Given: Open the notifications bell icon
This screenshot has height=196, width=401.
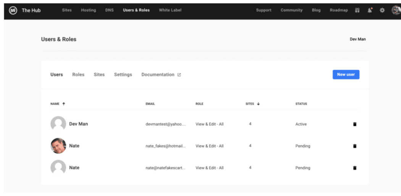Looking at the screenshot, I should click(x=370, y=10).
